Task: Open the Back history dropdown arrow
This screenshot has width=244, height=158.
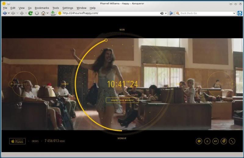Action: point(9,13)
